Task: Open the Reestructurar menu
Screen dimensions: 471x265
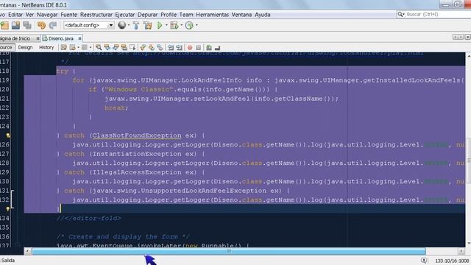Action: [x=96, y=15]
